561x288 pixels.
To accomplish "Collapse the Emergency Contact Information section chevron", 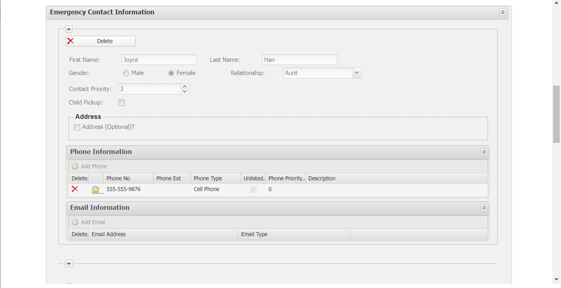I will coord(502,12).
